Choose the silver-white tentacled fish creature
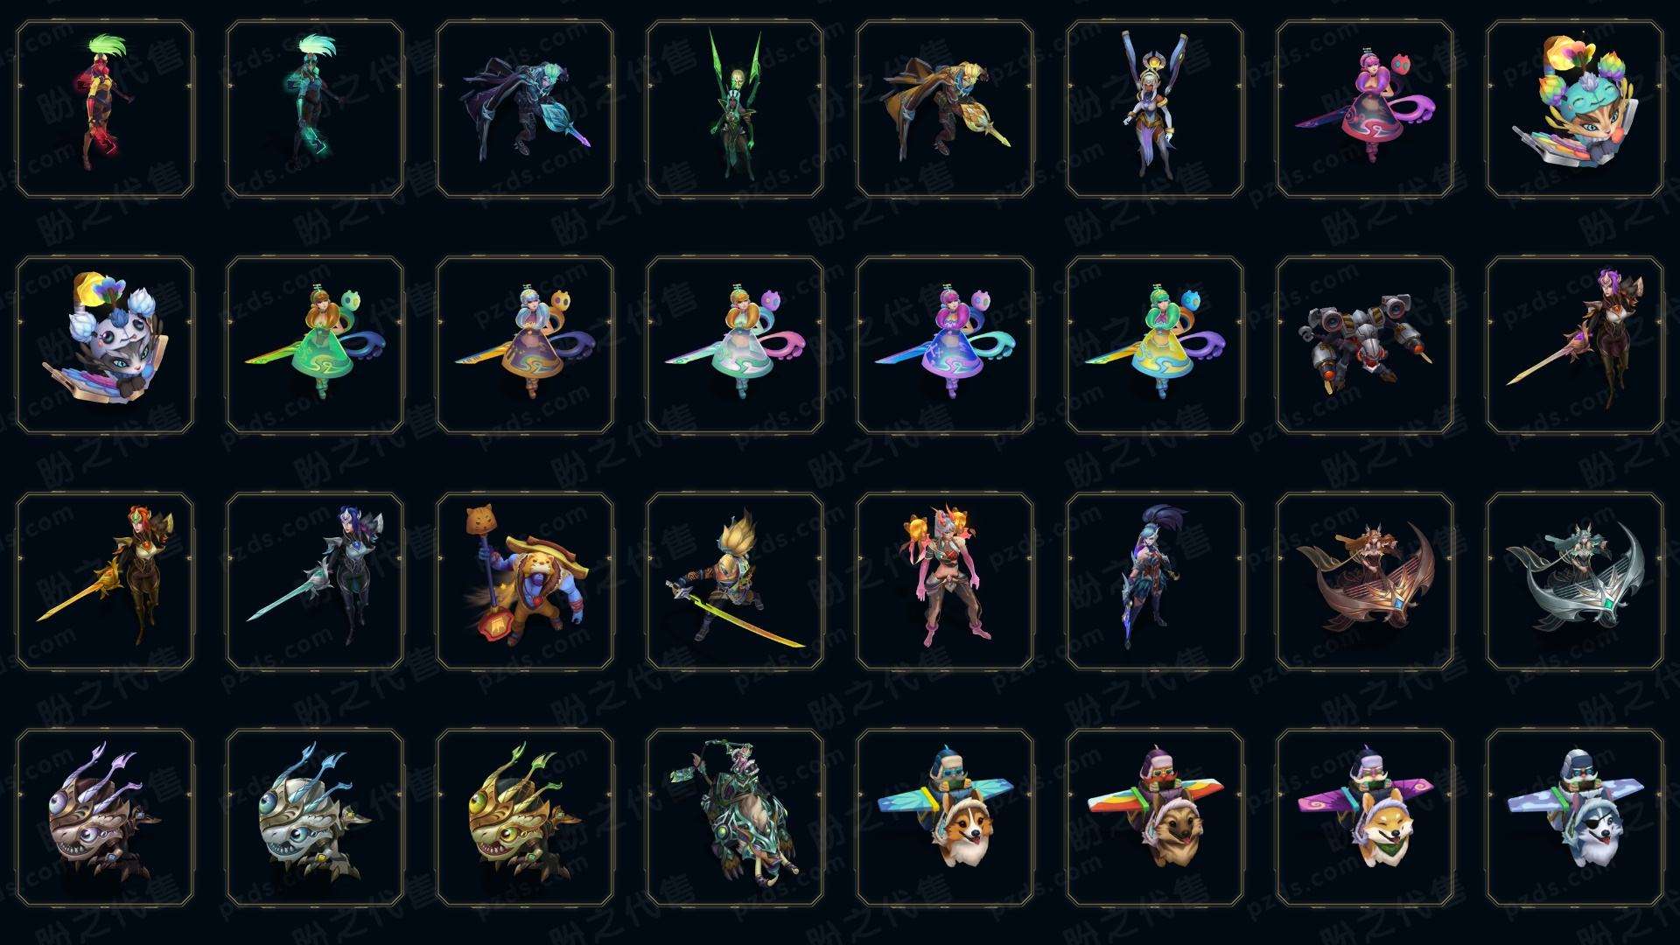The height and width of the screenshot is (945, 1680). pyautogui.click(x=315, y=817)
